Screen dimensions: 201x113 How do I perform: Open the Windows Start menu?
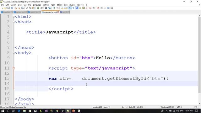pyautogui.click(x=3, y=111)
